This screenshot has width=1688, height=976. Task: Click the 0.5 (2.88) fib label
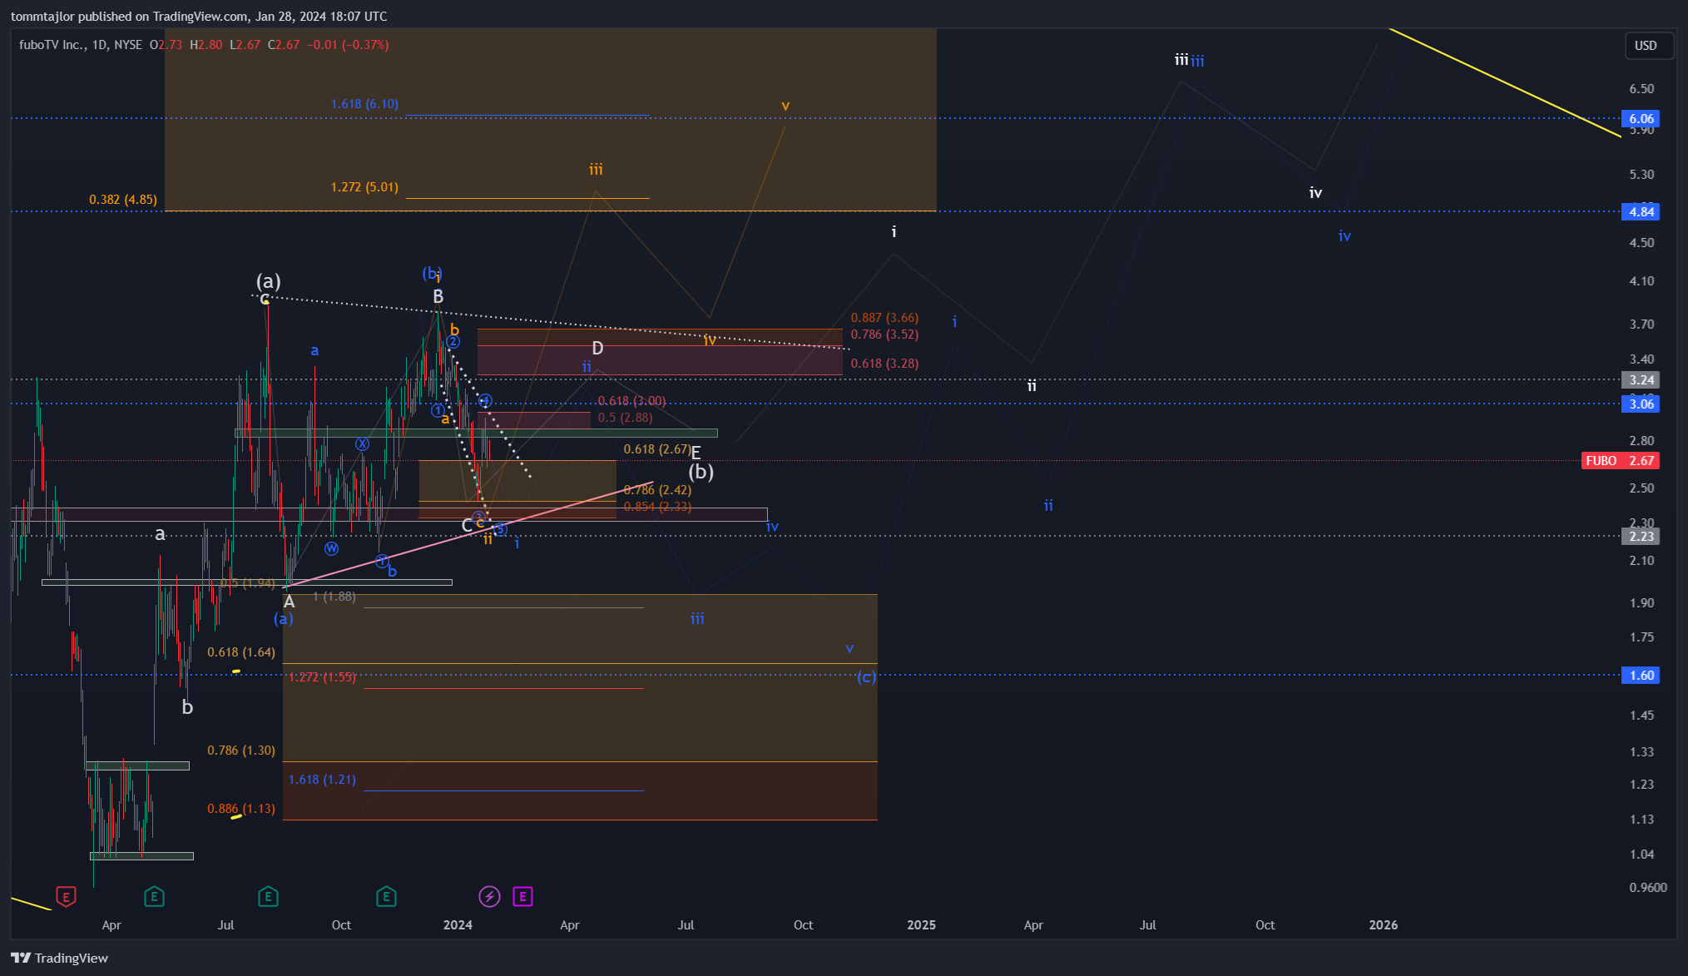point(625,418)
